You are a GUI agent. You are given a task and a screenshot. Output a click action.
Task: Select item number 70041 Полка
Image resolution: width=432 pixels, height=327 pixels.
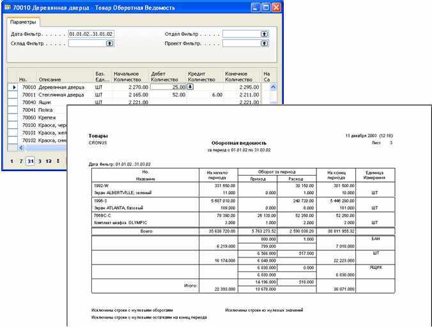(x=29, y=110)
